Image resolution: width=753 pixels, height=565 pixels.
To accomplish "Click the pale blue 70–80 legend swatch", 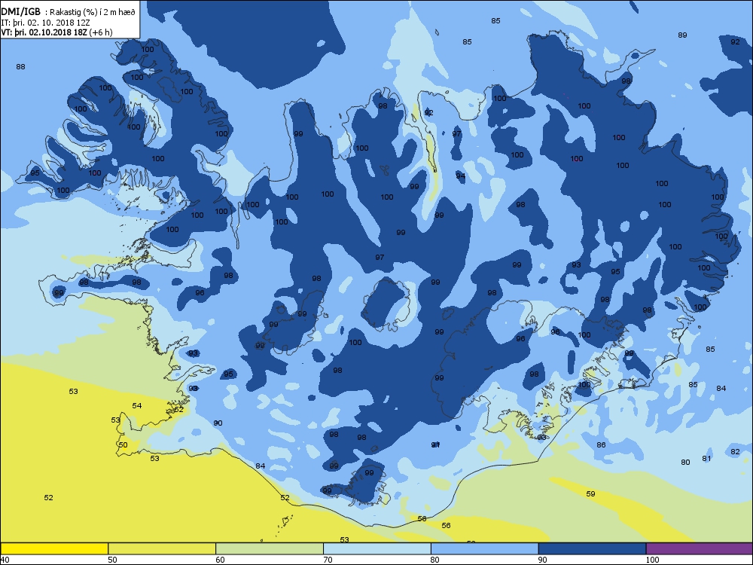I will tap(377, 548).
